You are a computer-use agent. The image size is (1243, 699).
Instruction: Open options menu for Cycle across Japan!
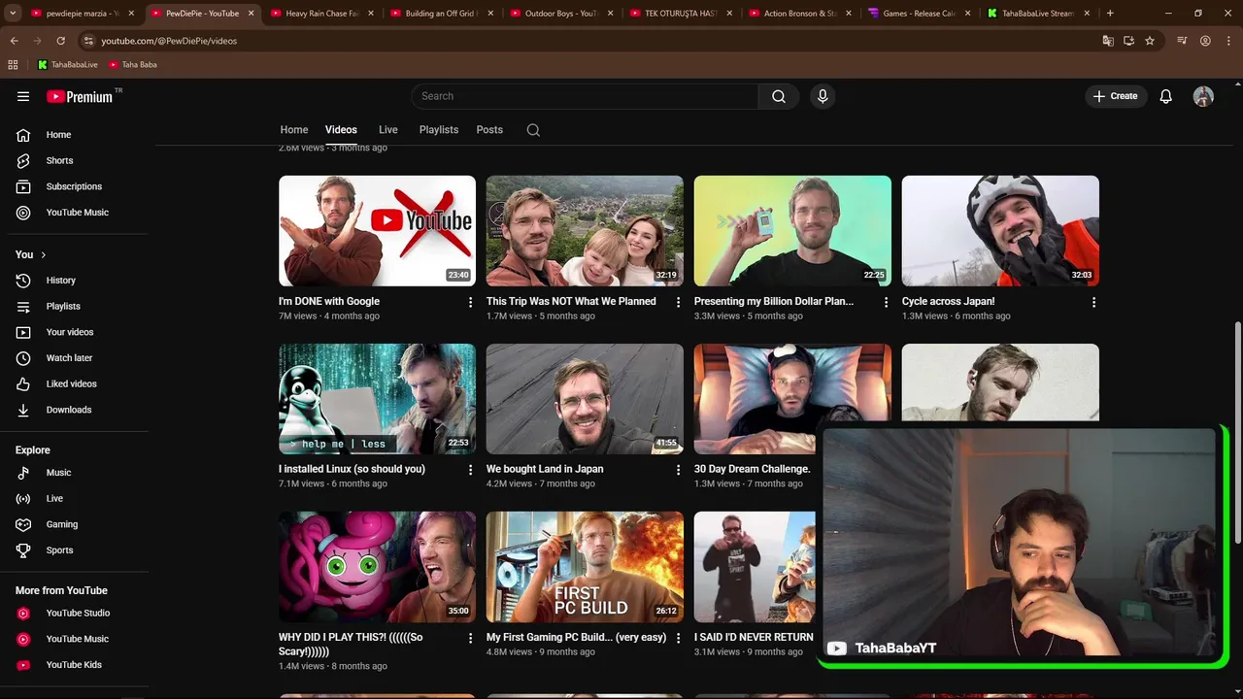pos(1093,302)
